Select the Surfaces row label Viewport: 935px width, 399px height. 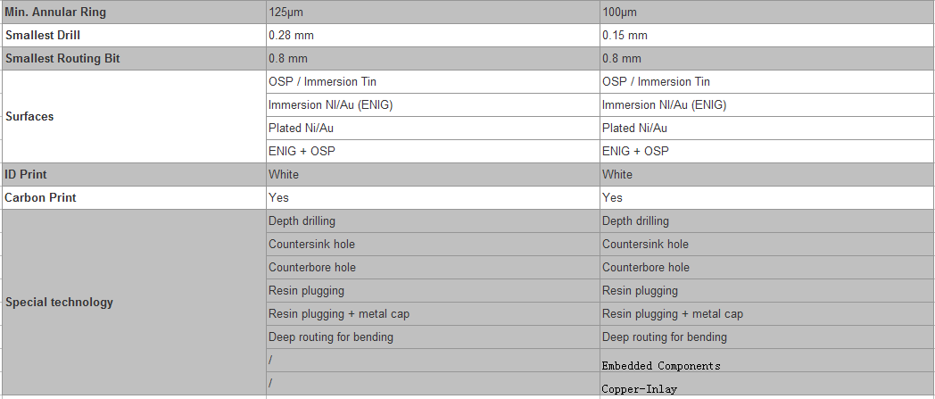coord(134,116)
